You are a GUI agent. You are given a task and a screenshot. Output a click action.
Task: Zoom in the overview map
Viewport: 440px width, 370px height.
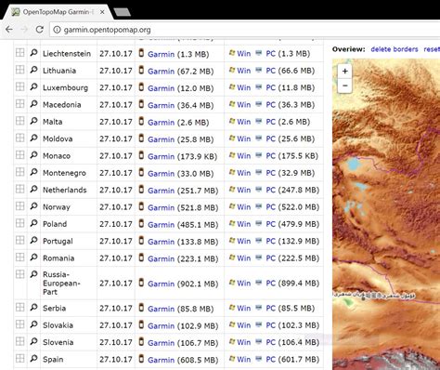pyautogui.click(x=345, y=72)
